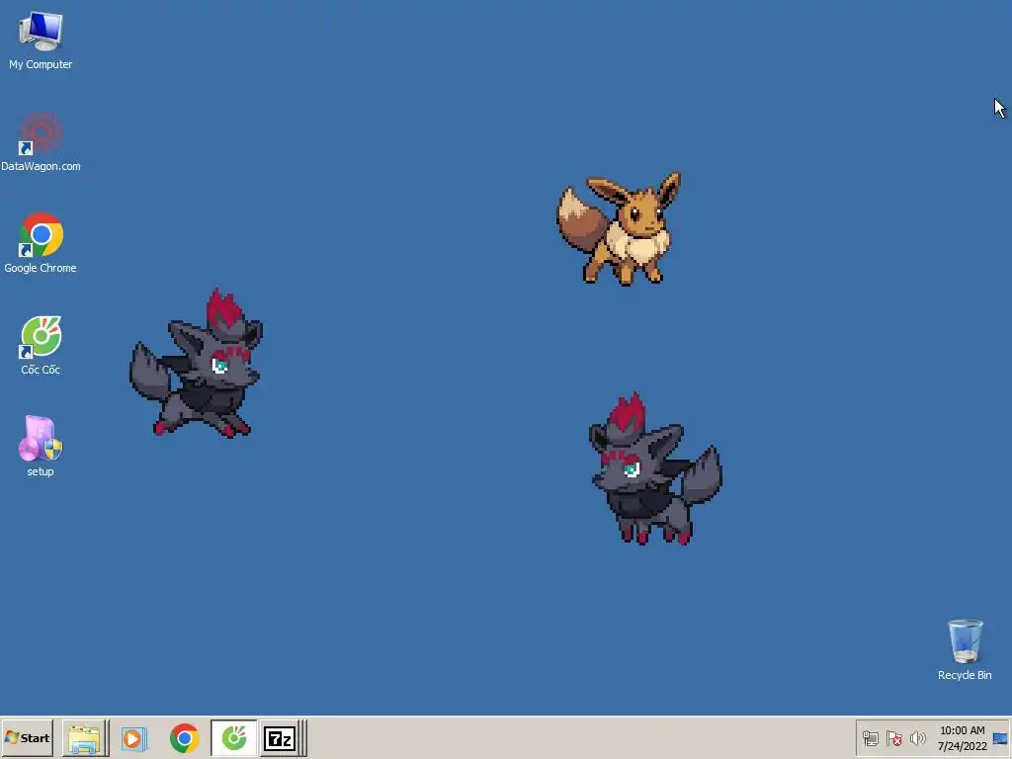Click the 7/24/2022 date in the tray
Screen dimensions: 1012x759
click(963, 746)
